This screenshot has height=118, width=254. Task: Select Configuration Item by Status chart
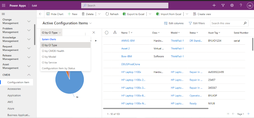(x=65, y=68)
